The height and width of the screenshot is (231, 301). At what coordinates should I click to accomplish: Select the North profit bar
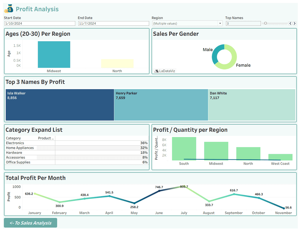(248, 154)
